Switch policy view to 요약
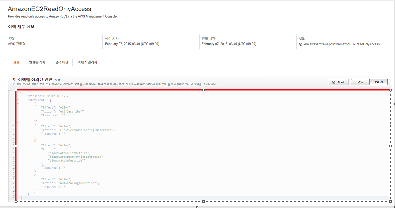Screen dimensions: 395x208 tap(360, 82)
